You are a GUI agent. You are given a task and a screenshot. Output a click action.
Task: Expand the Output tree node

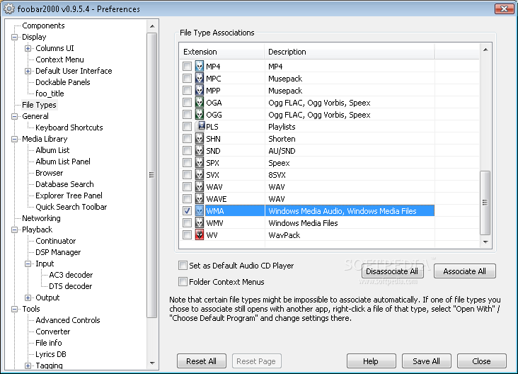(x=28, y=297)
